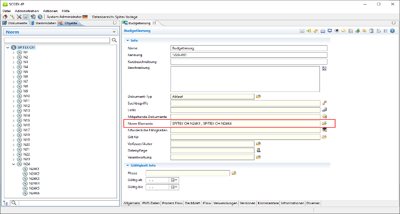Open folder icon beside Verantwortung

[259, 157]
